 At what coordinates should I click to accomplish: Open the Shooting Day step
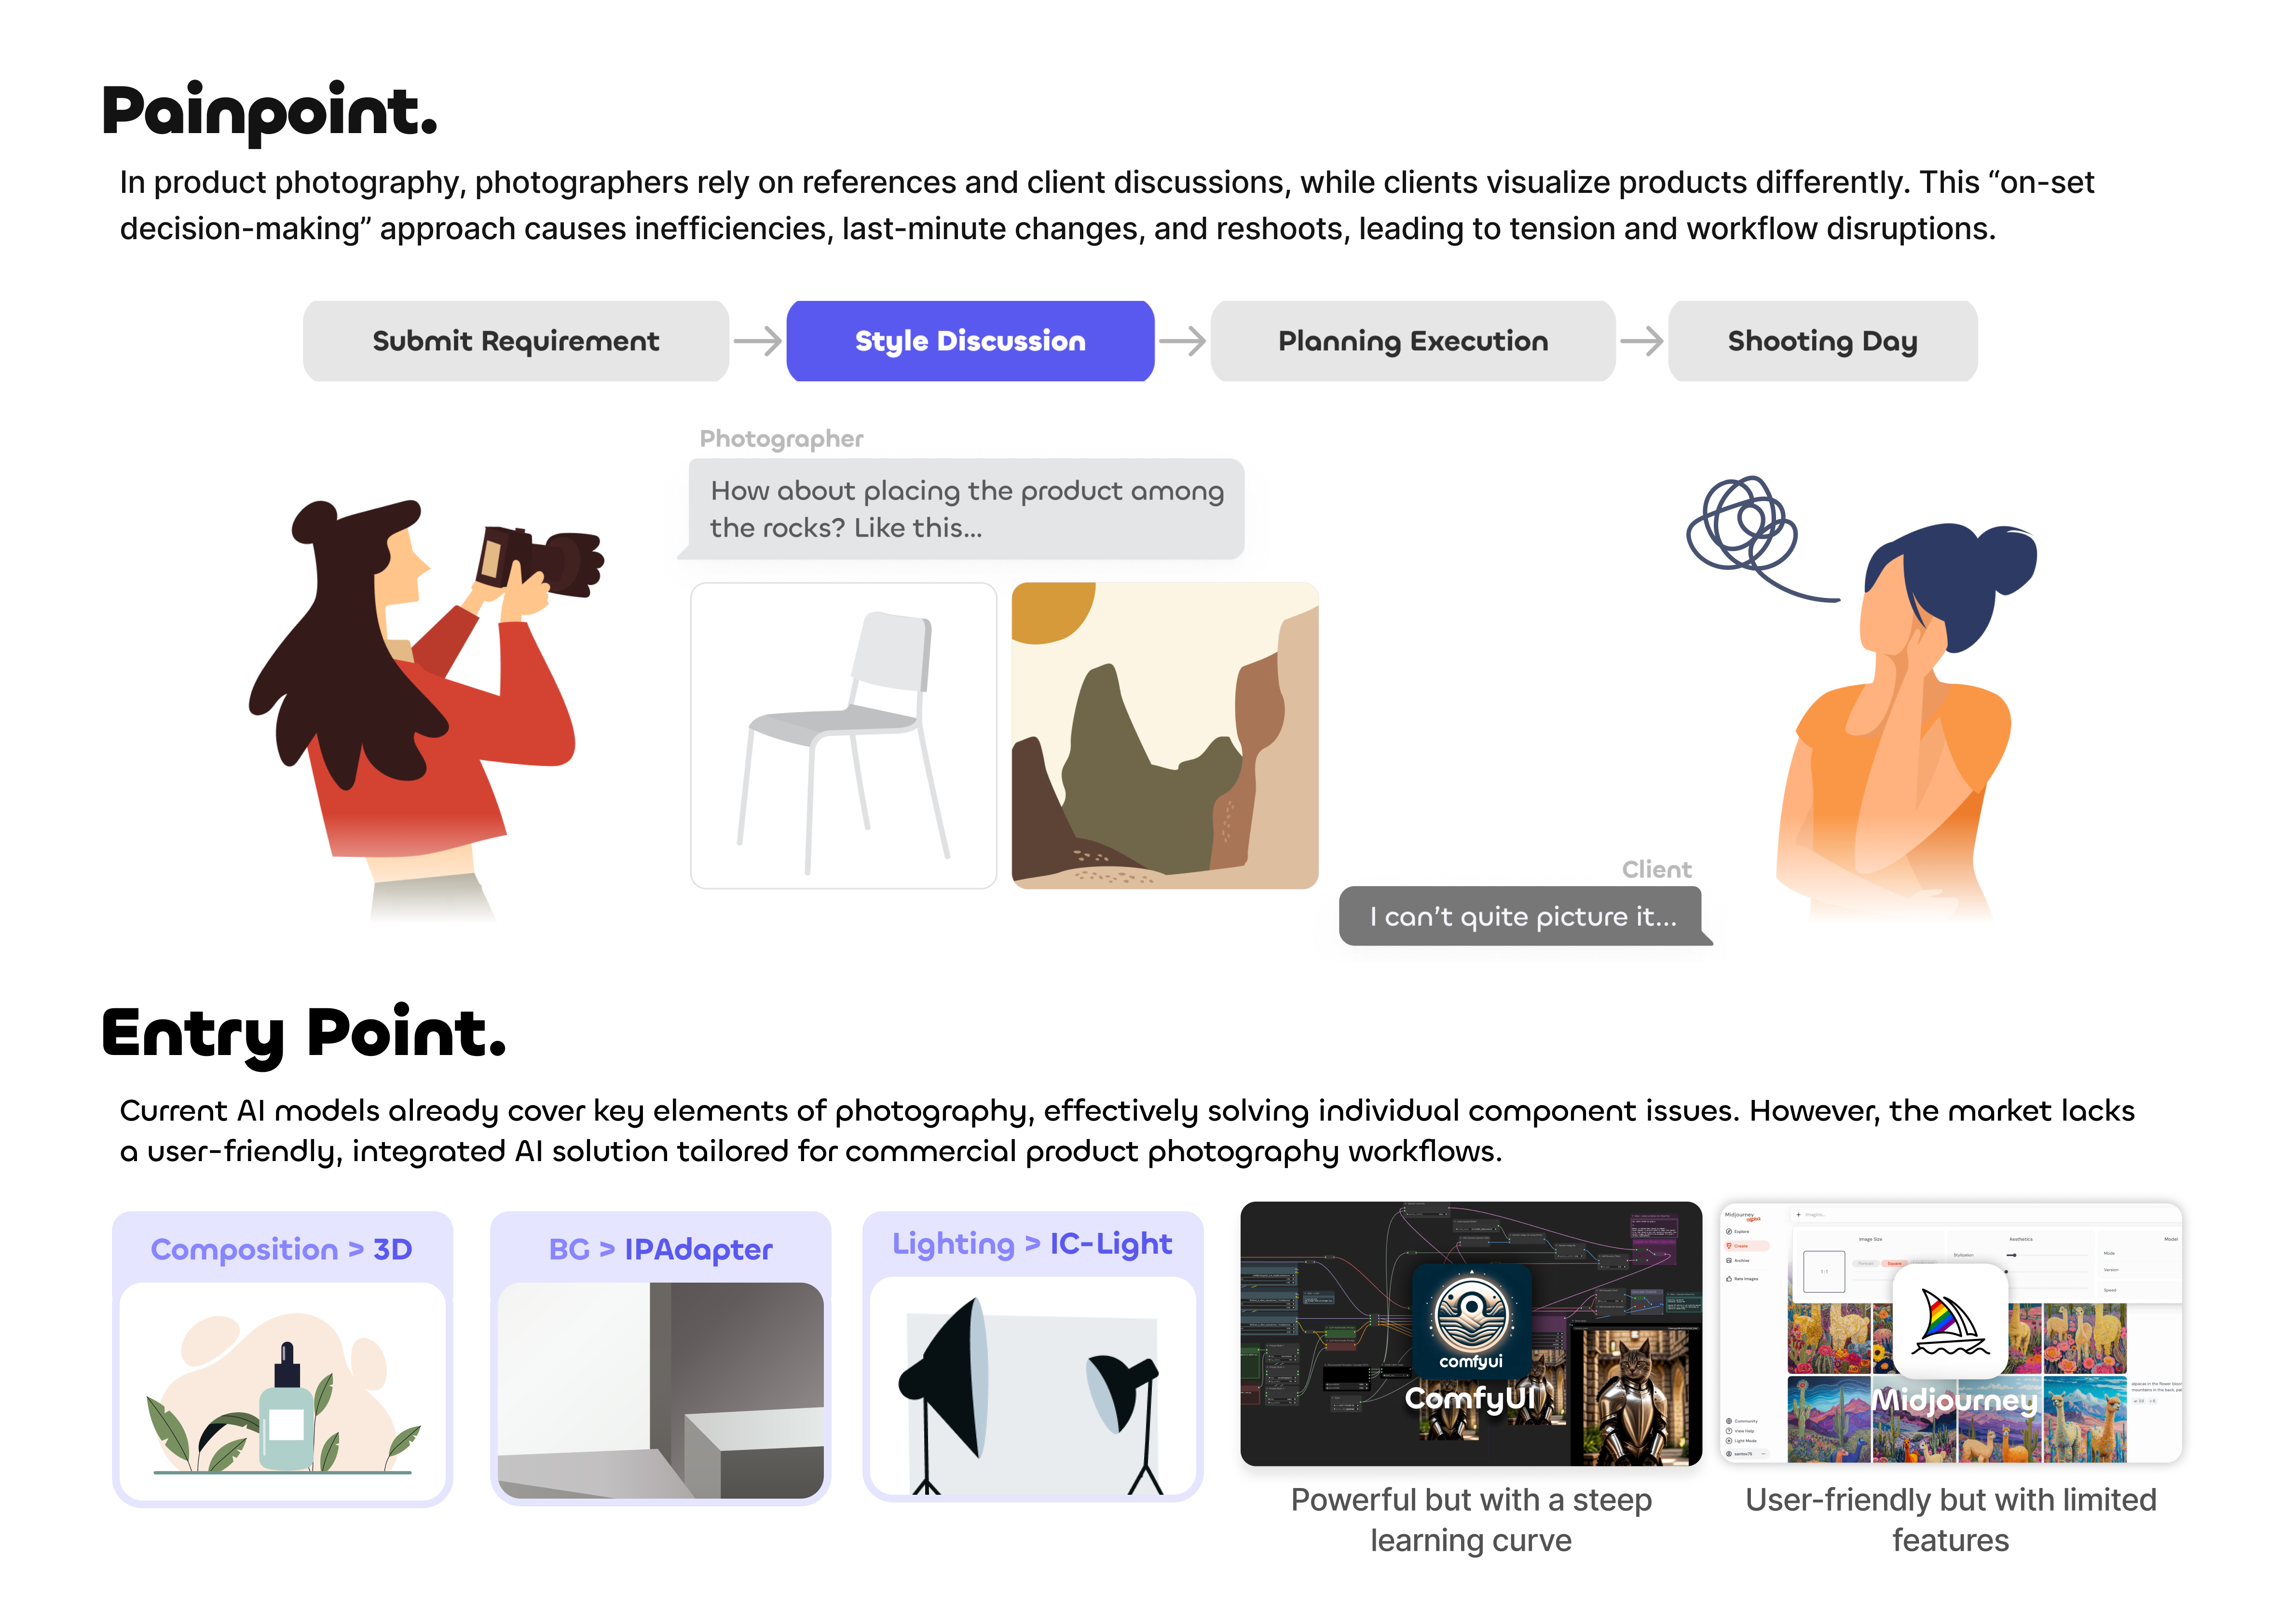tap(1822, 341)
